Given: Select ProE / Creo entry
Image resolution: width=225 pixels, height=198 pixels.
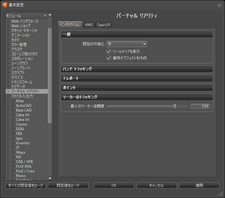Looking at the screenshot, I should pyautogui.click(x=25, y=171).
